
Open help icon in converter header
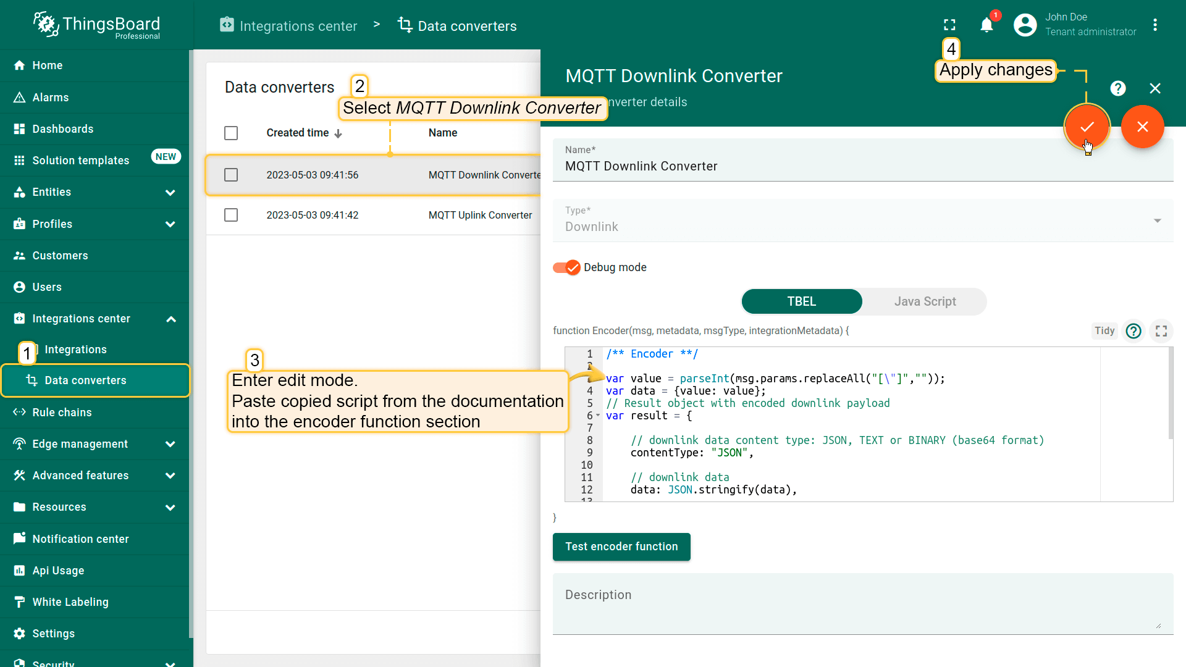click(1117, 88)
